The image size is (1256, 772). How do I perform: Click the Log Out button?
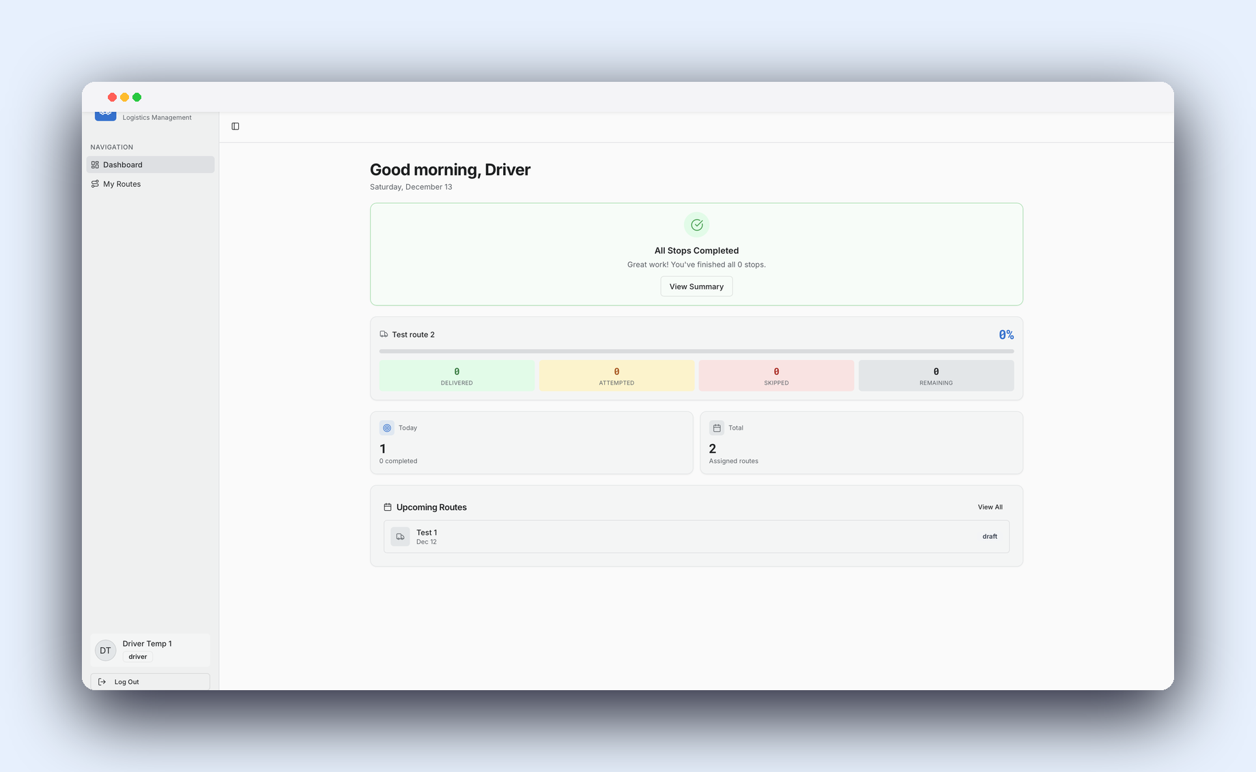coord(150,682)
